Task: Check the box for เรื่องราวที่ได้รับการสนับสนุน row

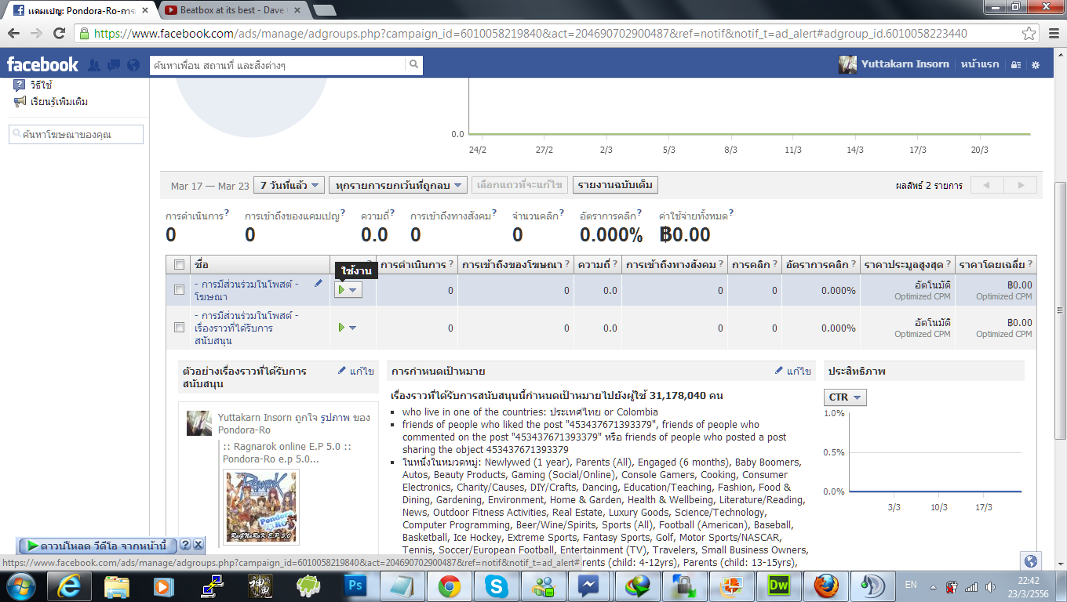Action: click(x=179, y=328)
